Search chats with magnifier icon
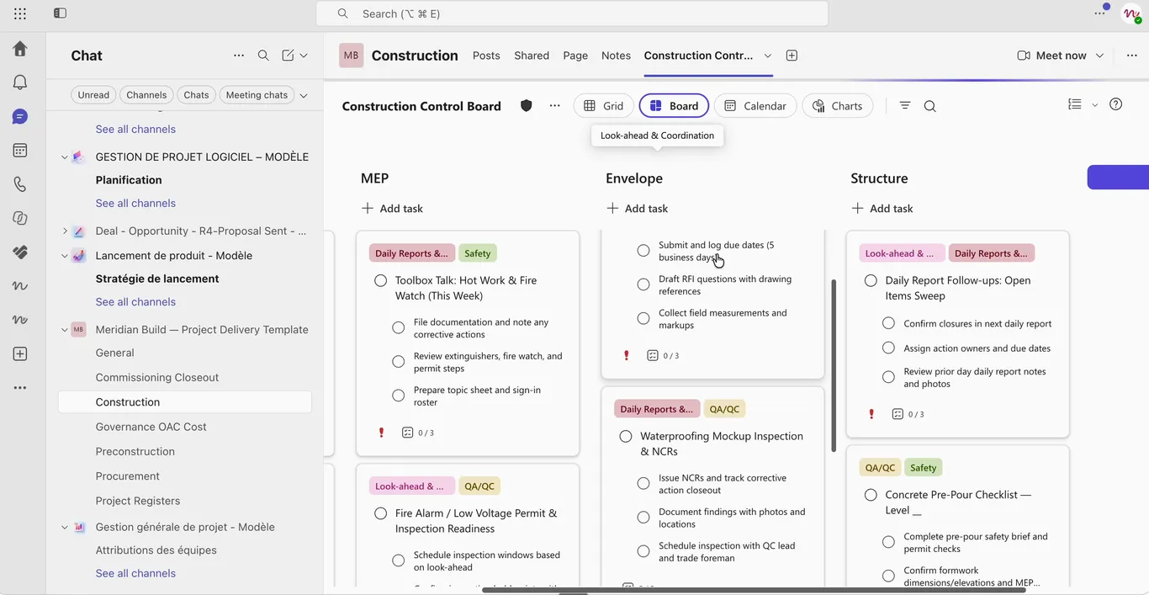Screen dimensions: 1149x595 [x=263, y=56]
